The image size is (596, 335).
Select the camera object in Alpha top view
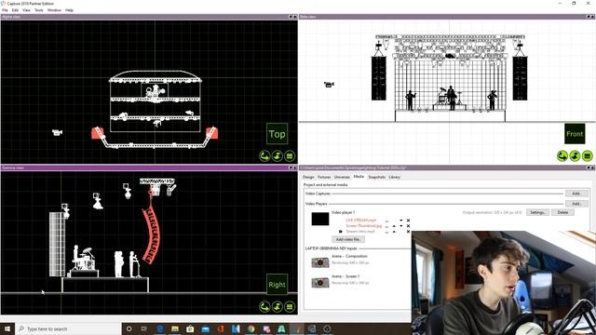pos(57,132)
